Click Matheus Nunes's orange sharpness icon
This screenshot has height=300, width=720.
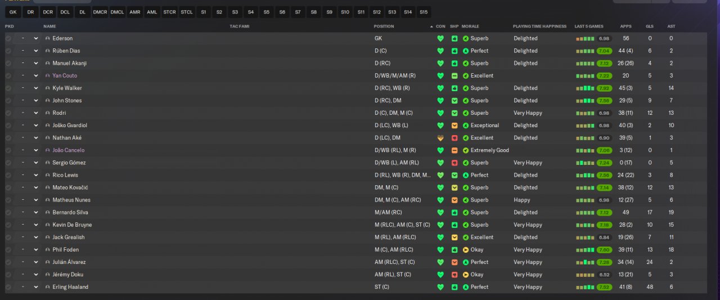coord(454,200)
